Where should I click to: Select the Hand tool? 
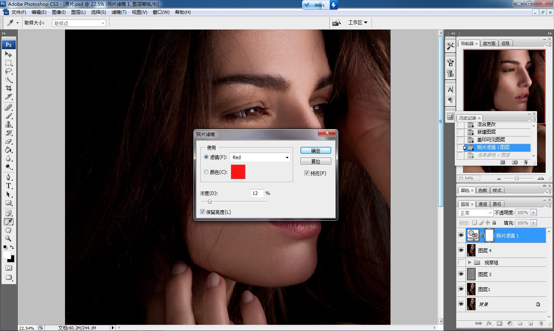8,230
